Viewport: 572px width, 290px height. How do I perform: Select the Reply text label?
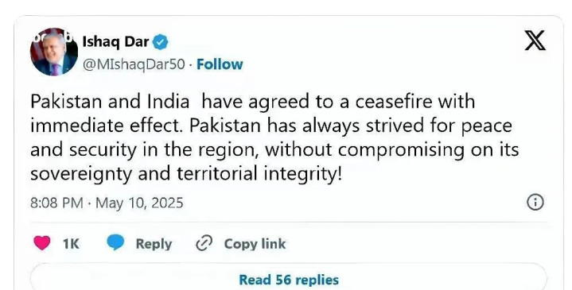[154, 244]
